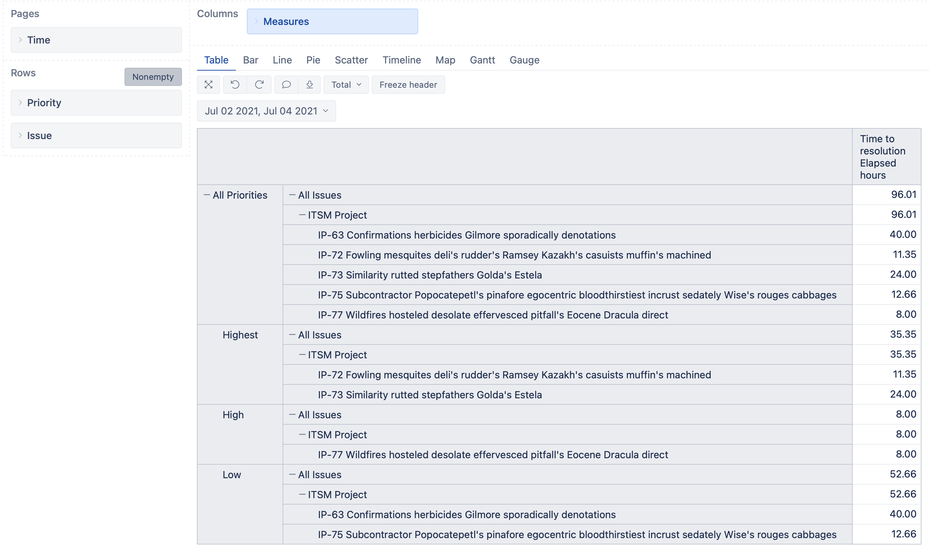Click the 35.35 value in Highest All Issues
Viewport: 929px width, 552px height.
[x=903, y=334]
